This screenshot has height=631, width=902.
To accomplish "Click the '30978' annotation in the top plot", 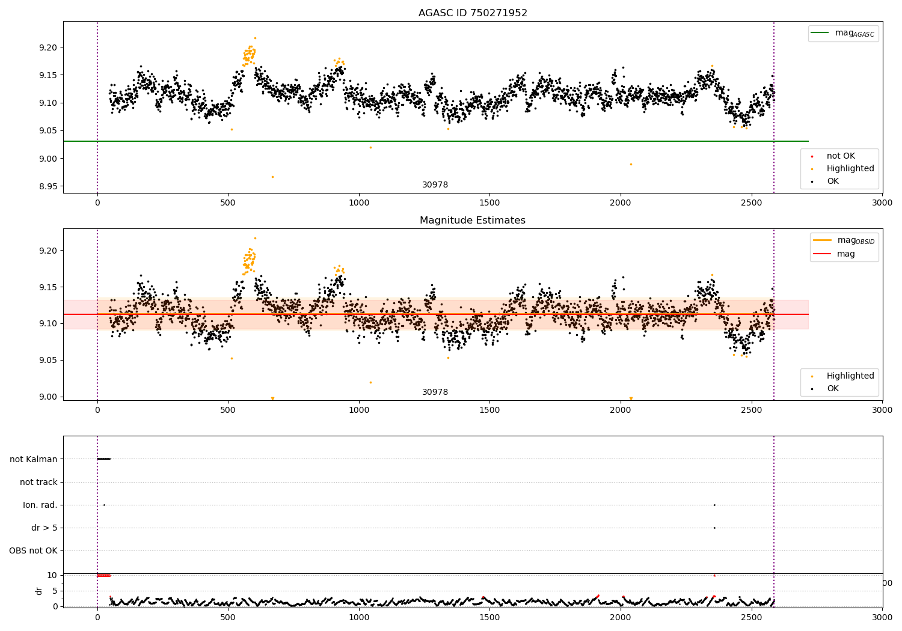I will click(435, 185).
